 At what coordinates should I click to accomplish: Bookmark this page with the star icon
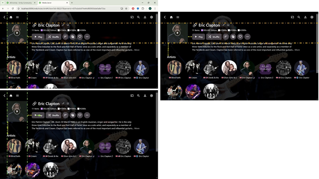(x=126, y=8)
